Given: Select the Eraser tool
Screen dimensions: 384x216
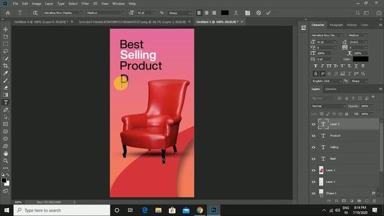Looking at the screenshot, I should (5, 88).
